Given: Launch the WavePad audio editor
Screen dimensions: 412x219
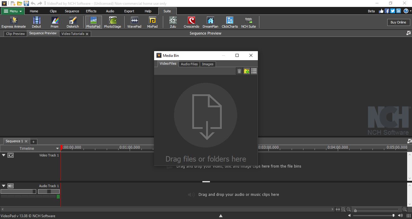Looking at the screenshot, I should (134, 22).
